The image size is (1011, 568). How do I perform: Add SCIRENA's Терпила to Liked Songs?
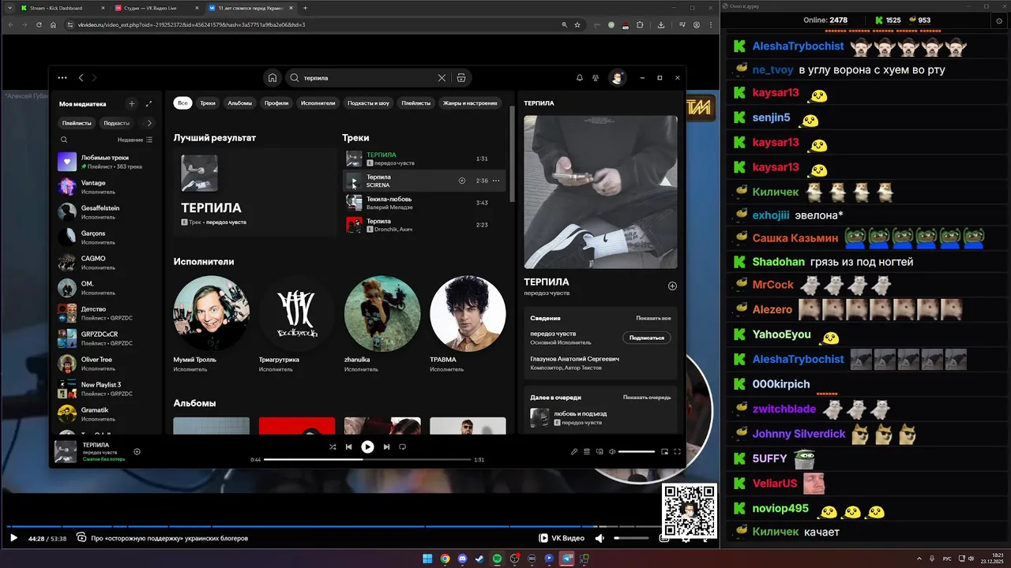(462, 181)
